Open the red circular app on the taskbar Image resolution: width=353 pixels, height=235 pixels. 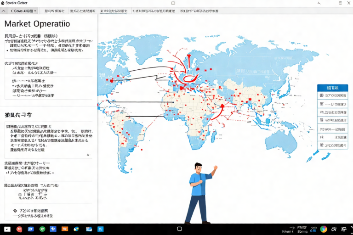pyautogui.click(x=19, y=229)
